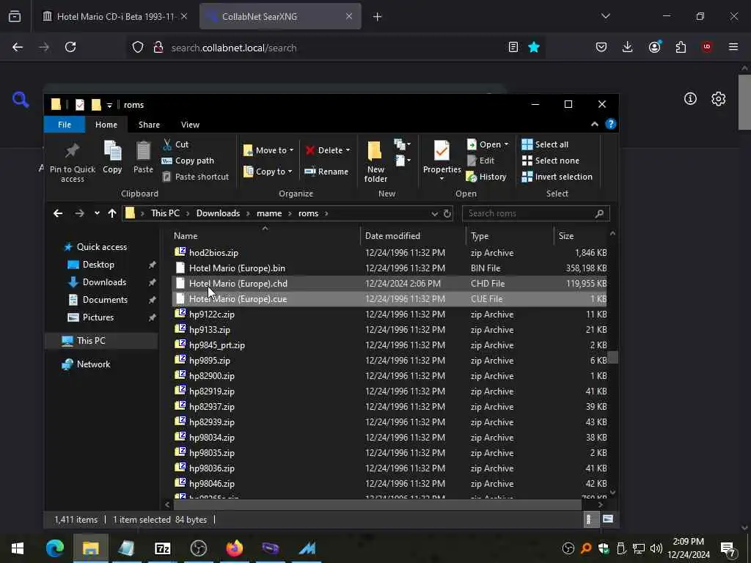751x563 pixels.
Task: Refresh the roms folder view
Action: (x=447, y=213)
